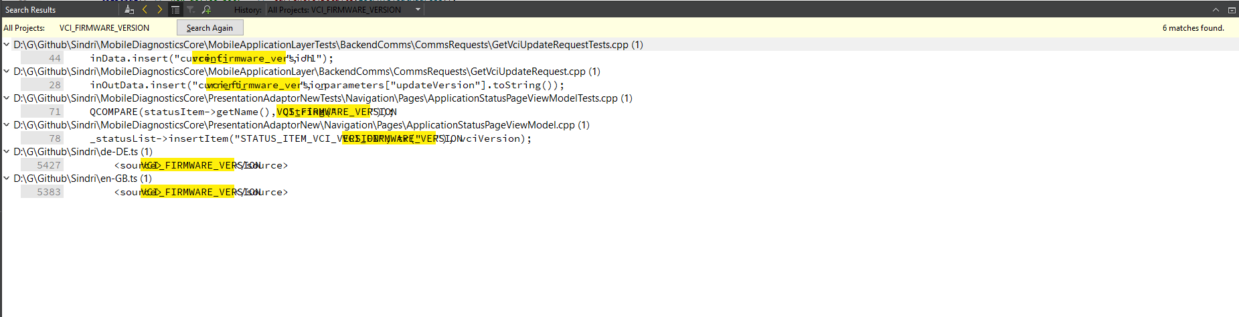Start a new search with magnifier-plus icon
Viewport: 1239px width, 317px height.
(x=206, y=10)
